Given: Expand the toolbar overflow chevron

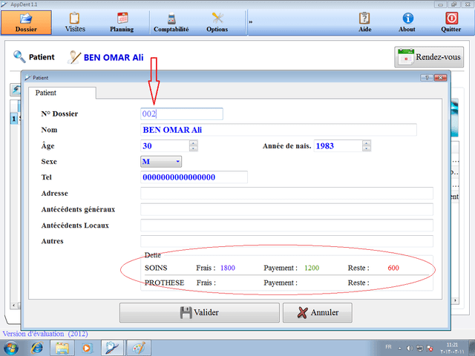Looking at the screenshot, I should pos(251,22).
